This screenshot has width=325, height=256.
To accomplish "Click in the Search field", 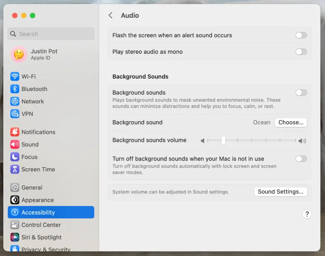I will 51,34.
